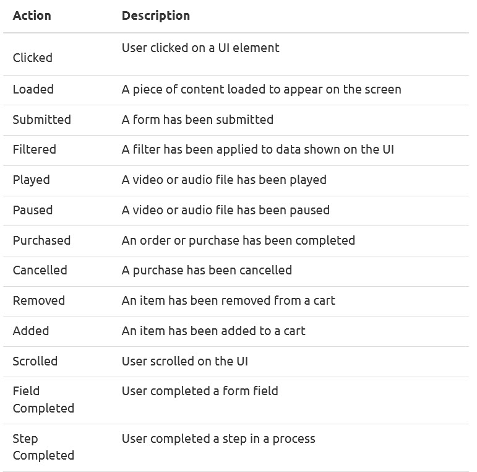Click the Action column header
The height and width of the screenshot is (472, 477).
point(32,15)
